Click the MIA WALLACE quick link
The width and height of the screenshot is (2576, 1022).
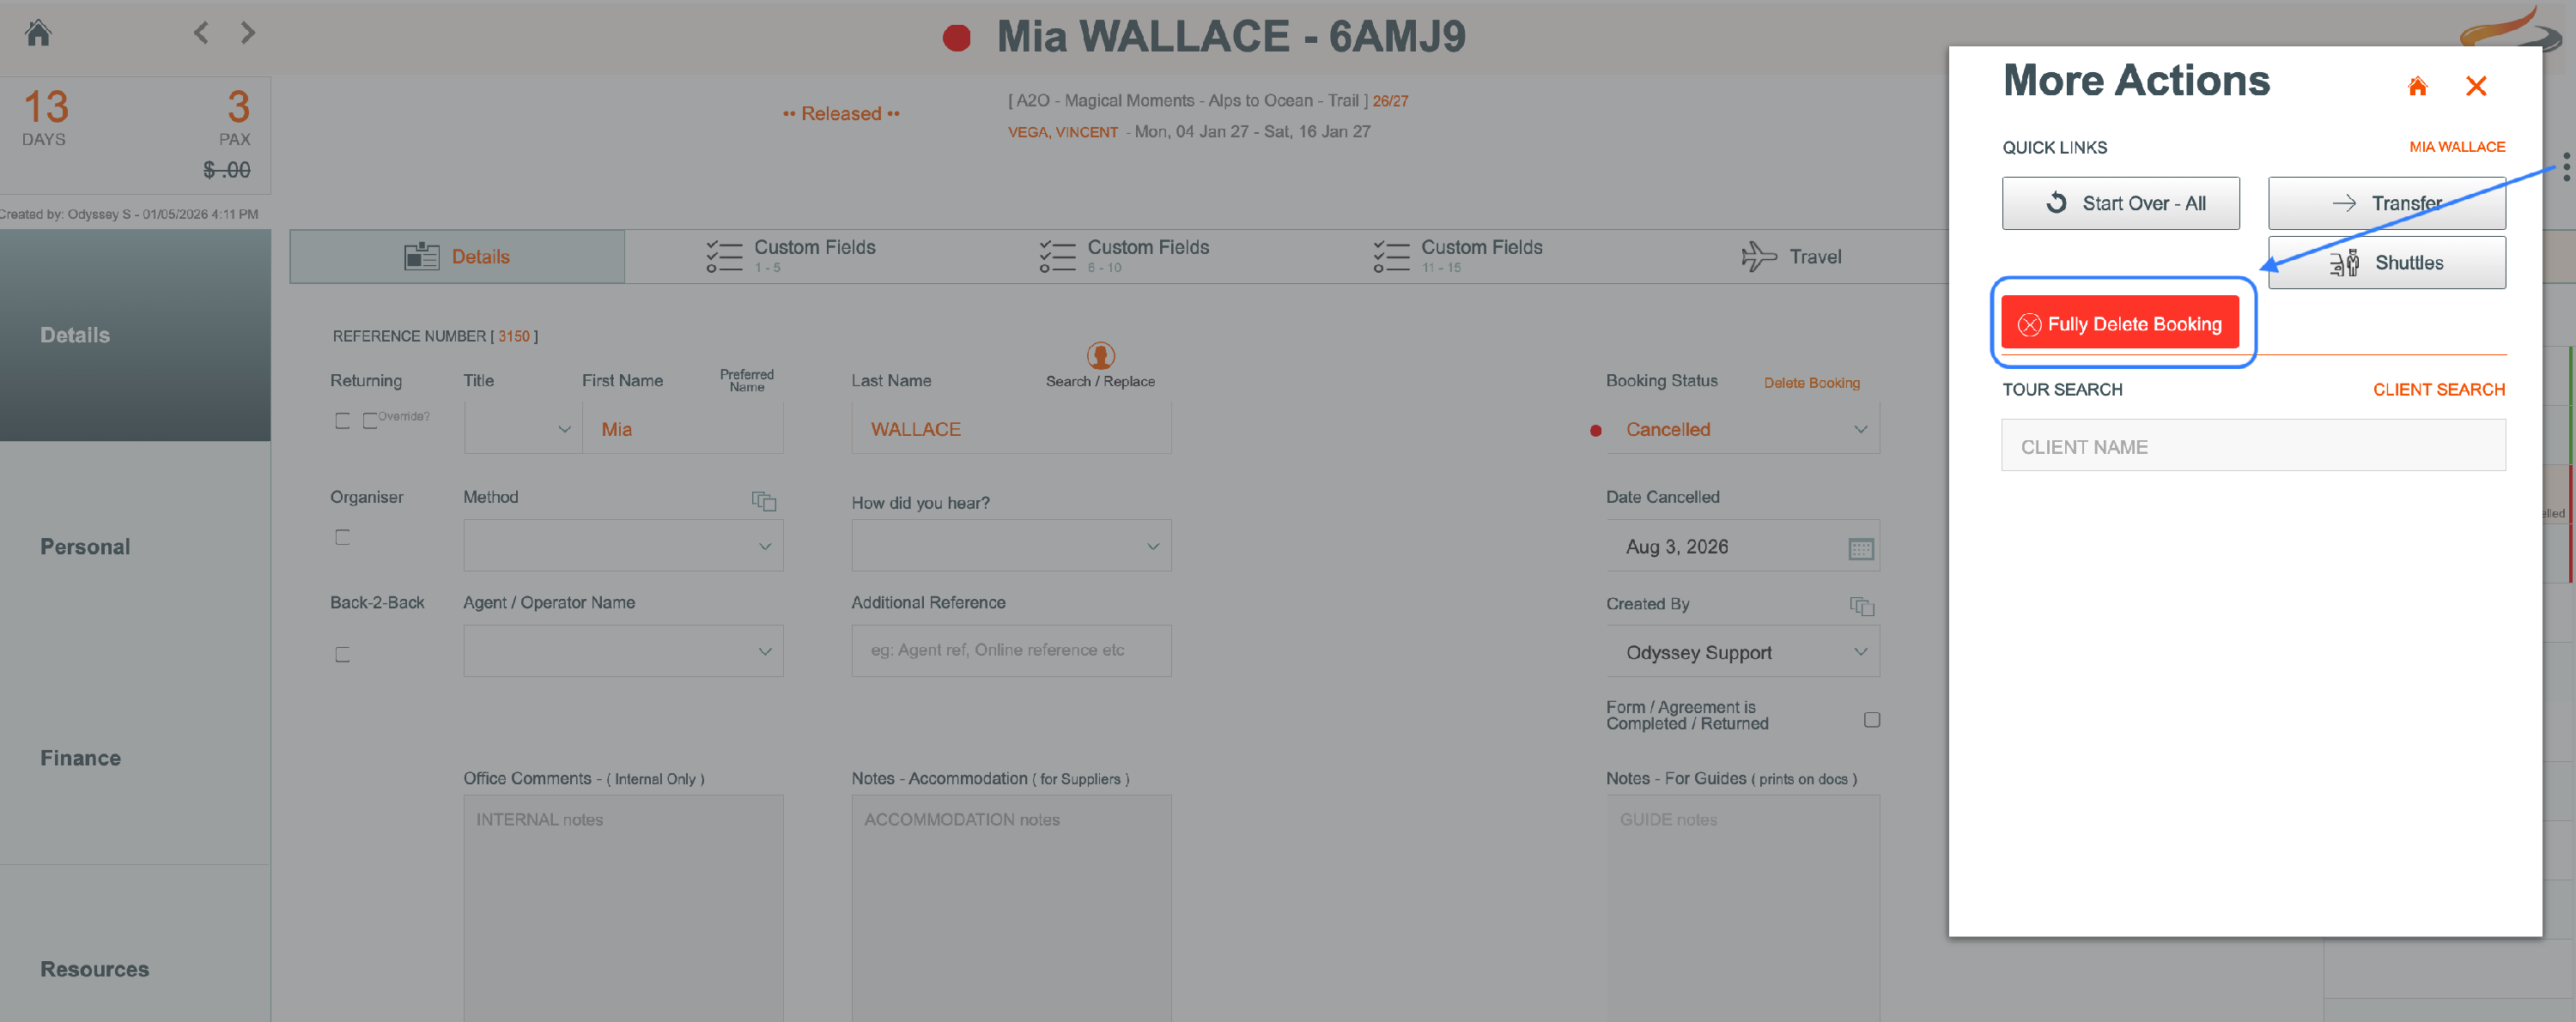[2456, 147]
